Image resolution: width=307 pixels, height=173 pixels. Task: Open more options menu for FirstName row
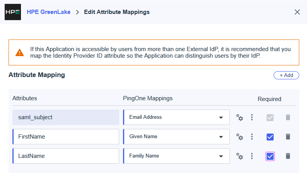pos(252,137)
